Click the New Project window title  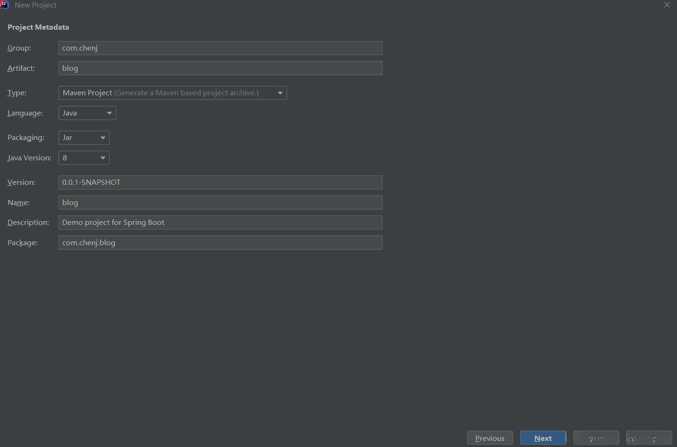35,5
